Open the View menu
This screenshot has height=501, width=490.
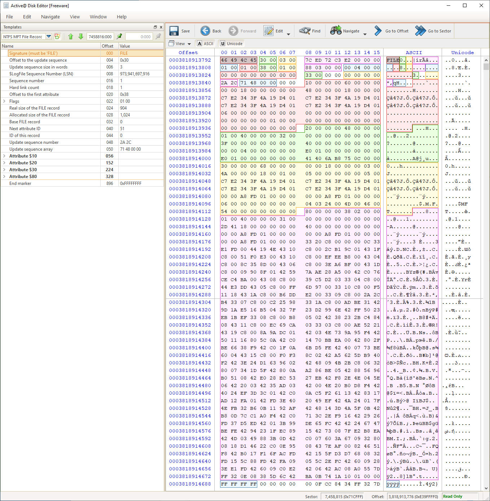pyautogui.click(x=75, y=17)
